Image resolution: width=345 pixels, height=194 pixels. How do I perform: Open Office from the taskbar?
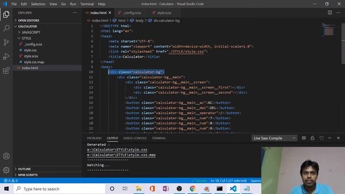click(152, 189)
